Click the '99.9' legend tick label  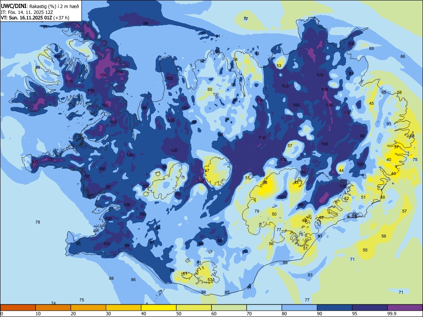tap(391, 314)
